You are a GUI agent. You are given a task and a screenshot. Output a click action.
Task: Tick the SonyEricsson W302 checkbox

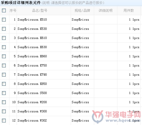click(x=4, y=120)
